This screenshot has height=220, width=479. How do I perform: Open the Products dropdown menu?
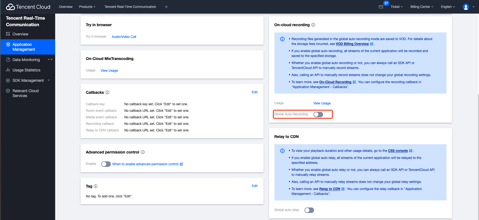[87, 7]
